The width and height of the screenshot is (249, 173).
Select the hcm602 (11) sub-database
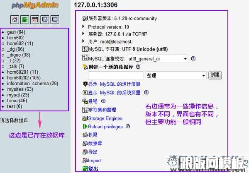point(20,43)
